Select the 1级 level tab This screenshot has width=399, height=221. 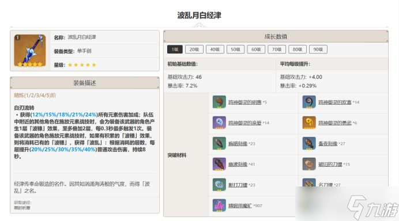175,49
